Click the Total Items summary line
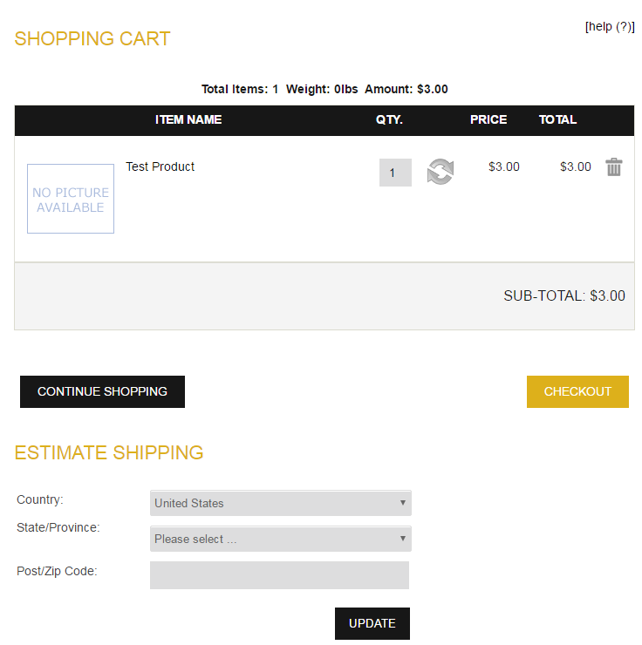 (324, 89)
